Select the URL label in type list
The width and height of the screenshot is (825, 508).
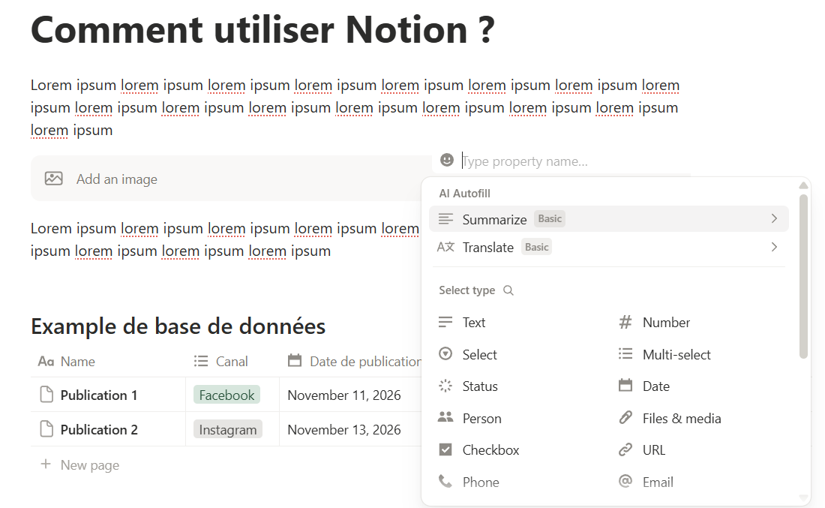pyautogui.click(x=654, y=450)
